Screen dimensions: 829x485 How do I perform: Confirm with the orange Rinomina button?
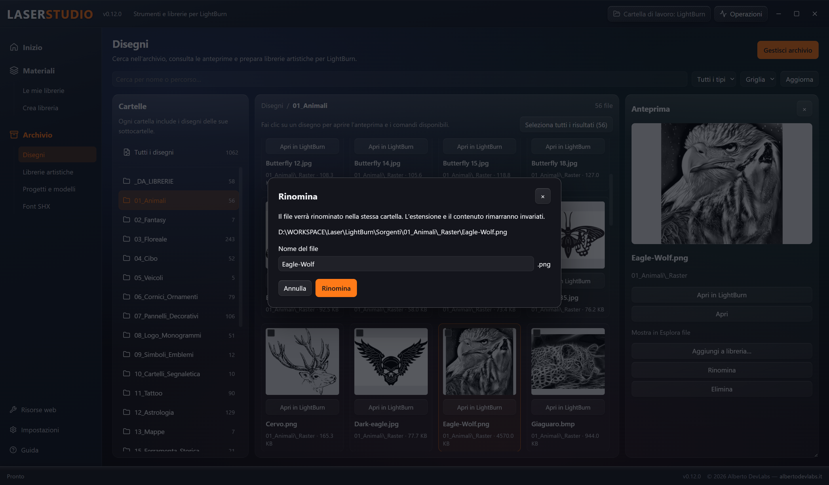point(336,288)
